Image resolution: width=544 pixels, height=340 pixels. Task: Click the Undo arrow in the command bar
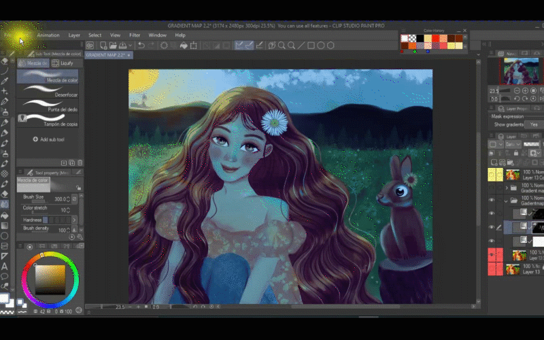141,46
